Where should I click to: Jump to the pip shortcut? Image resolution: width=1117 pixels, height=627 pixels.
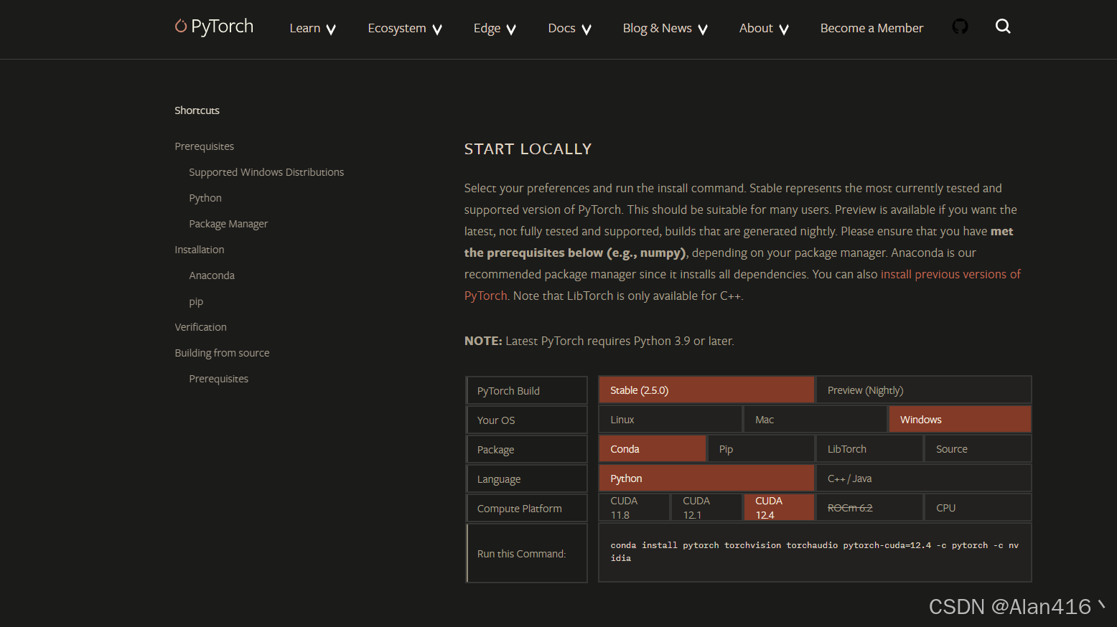196,301
